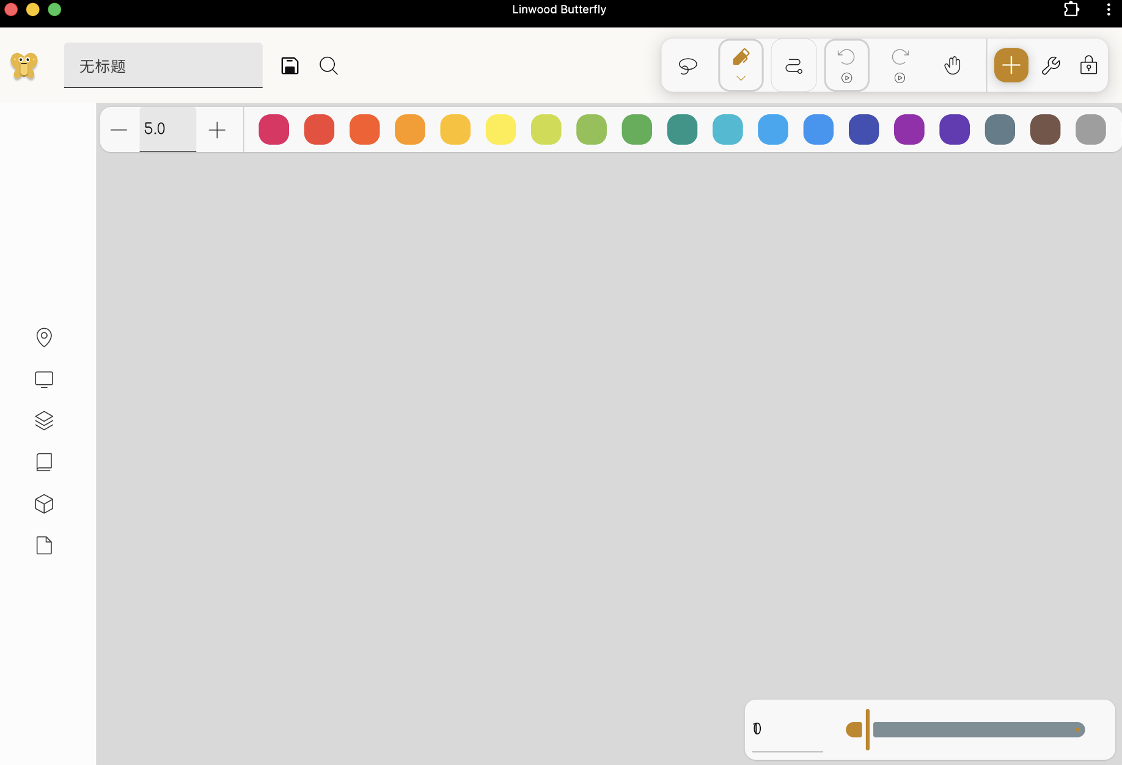Viewport: 1122px width, 765px height.
Task: Save the current board
Action: coord(290,65)
